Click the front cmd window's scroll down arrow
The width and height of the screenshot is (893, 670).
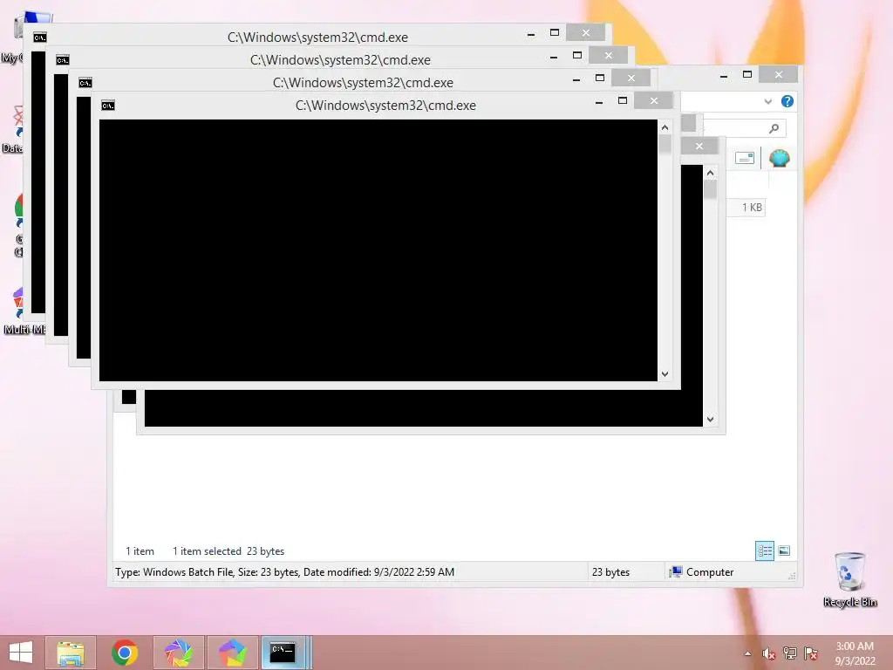coord(665,374)
